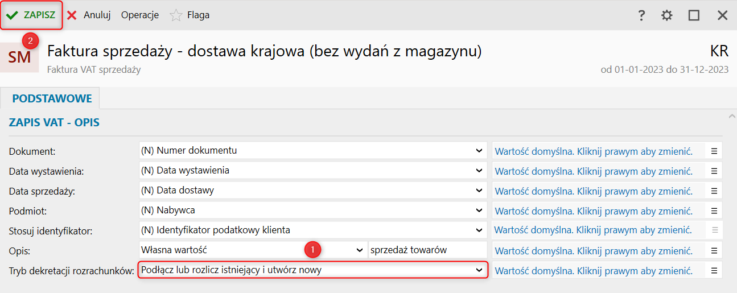Expand the Podmiot dropdown
Viewport: 737px width, 293px height.
click(x=479, y=211)
